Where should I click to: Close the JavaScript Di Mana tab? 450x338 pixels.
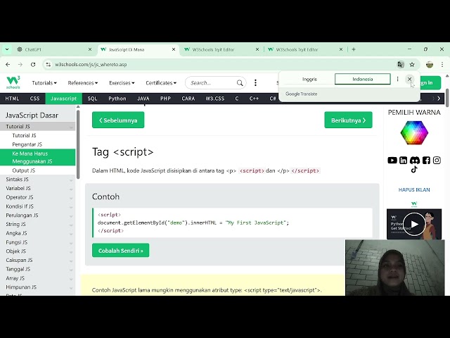click(174, 49)
